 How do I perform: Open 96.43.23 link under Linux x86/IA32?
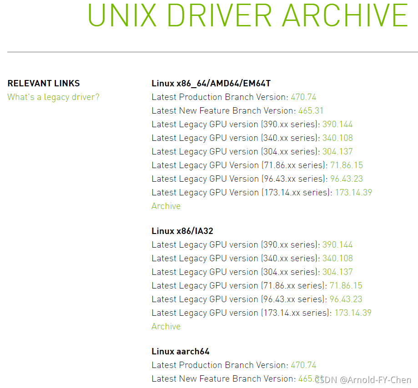click(x=346, y=299)
